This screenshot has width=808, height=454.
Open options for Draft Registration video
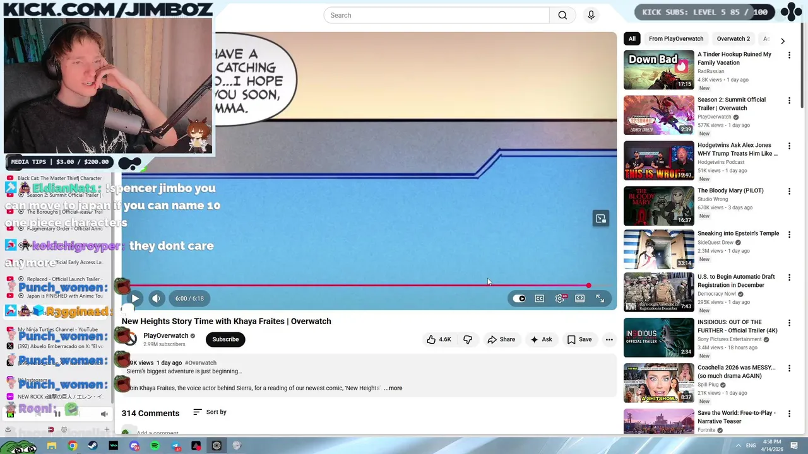coord(789,277)
